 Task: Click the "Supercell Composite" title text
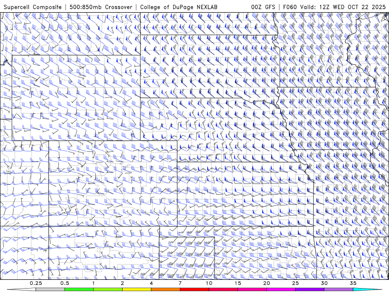pos(33,7)
